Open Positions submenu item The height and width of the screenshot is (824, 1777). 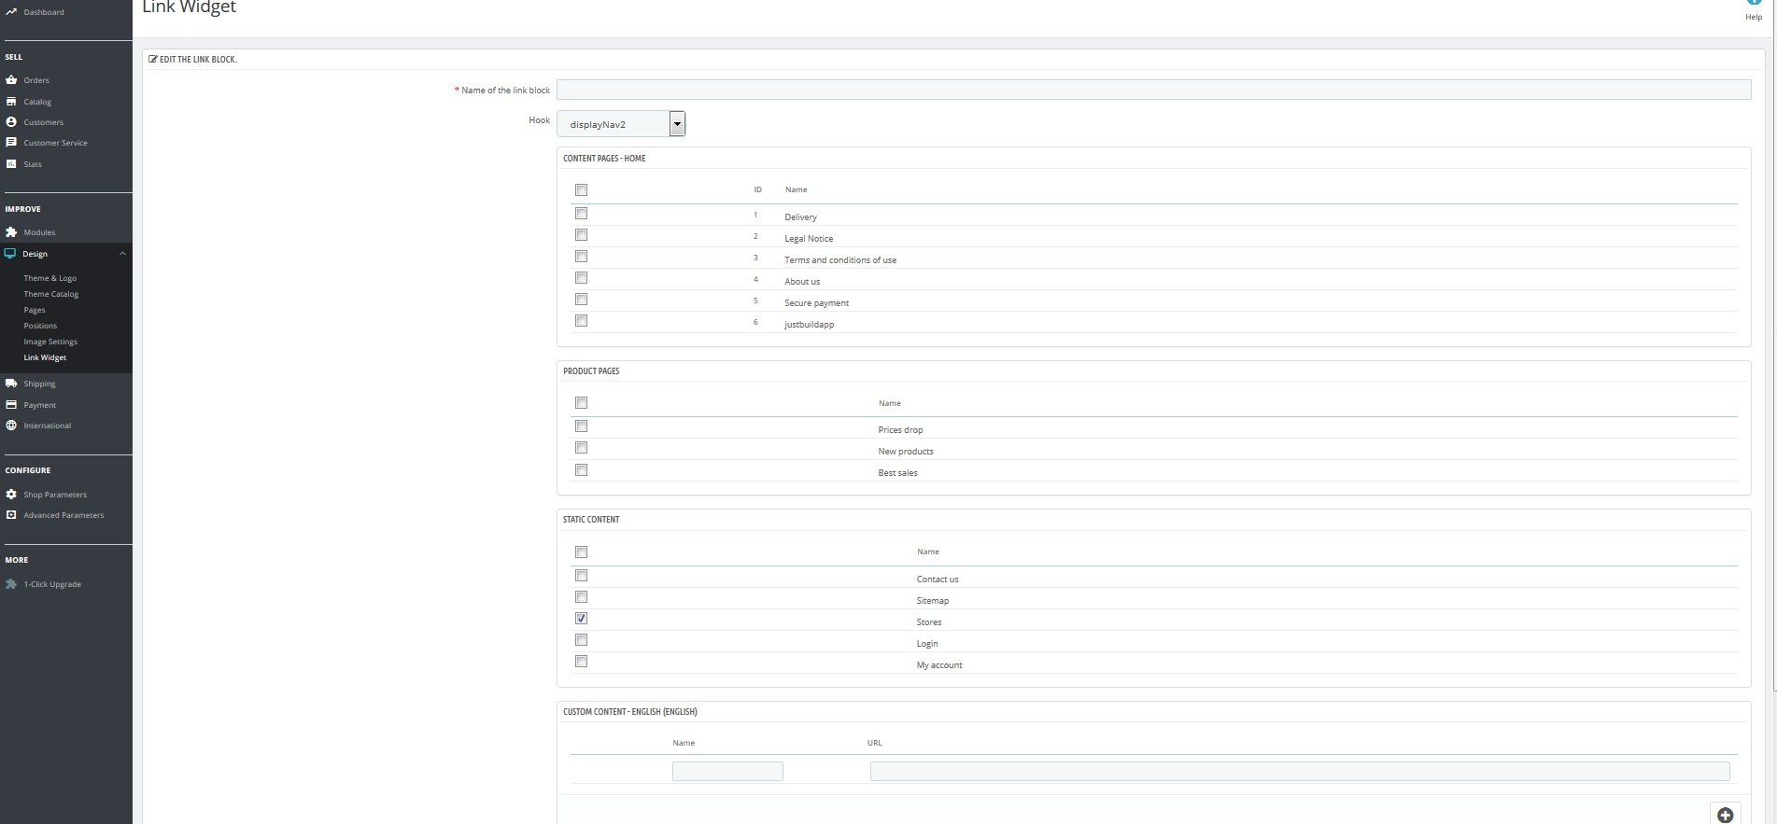[40, 326]
